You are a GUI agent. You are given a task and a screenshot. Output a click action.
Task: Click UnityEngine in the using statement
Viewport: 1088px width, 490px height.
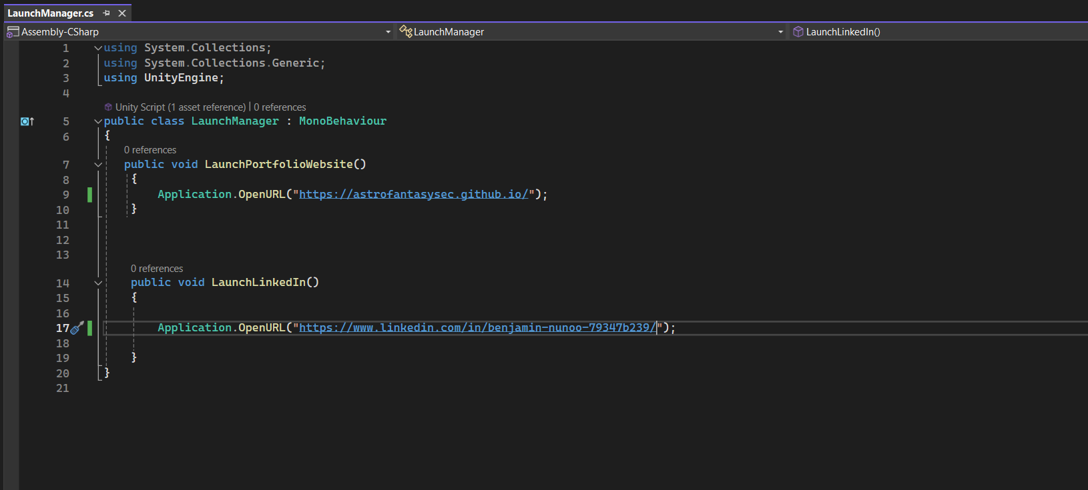(181, 78)
